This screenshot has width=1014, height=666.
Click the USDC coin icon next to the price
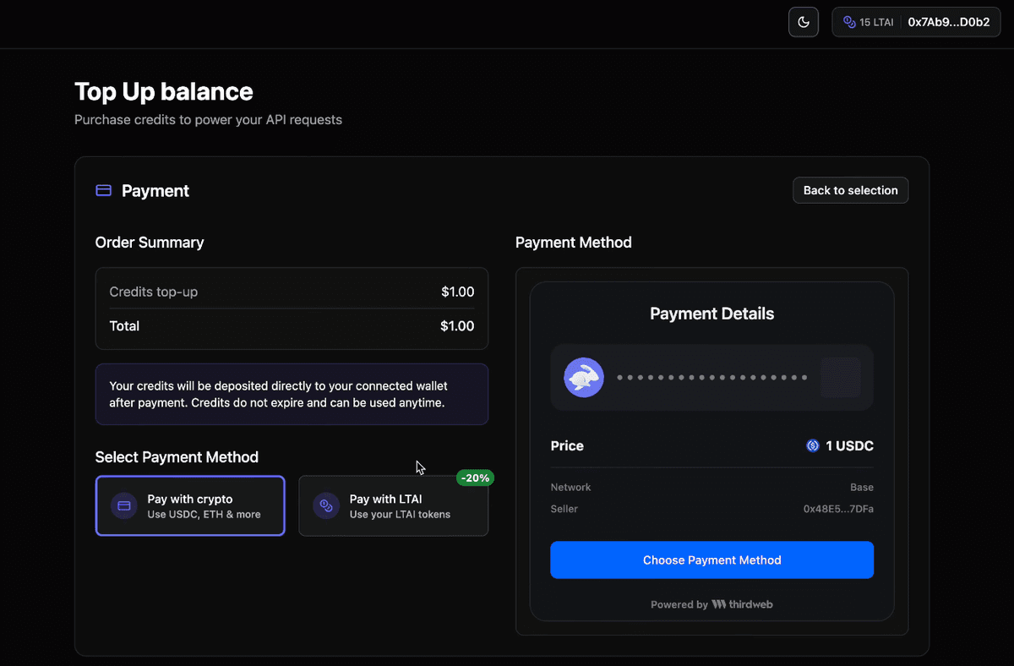813,445
